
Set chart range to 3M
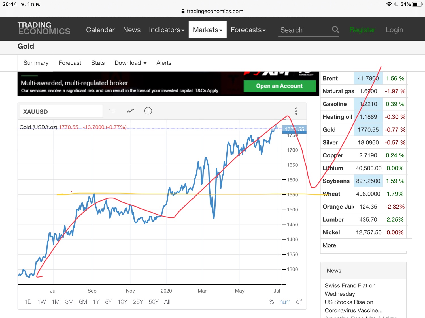69,302
